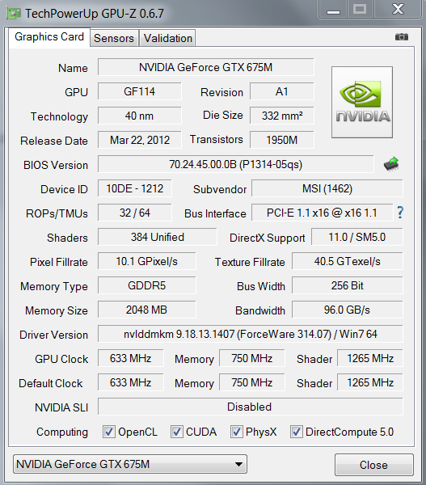Viewport: 426px width, 485px height.
Task: Minimize the GPU-Z window
Action: (333, 9)
